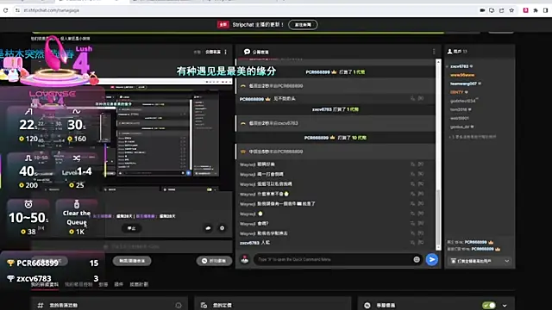Click the chat scrollbar thumb
The image size is (552, 310).
[438, 218]
